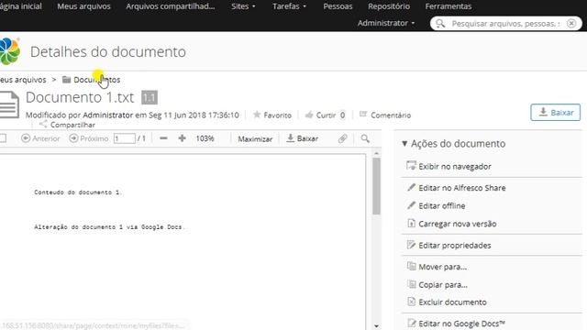Screen dimensions: 587x330
Task: Click the Excluir documento icon
Action: (x=411, y=302)
